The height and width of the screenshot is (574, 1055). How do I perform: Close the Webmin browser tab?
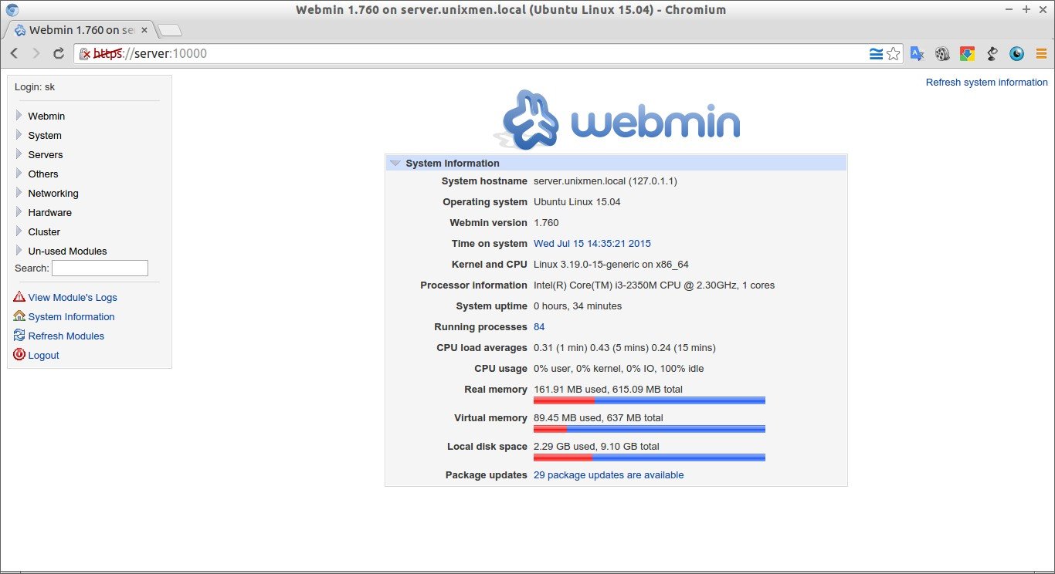tap(144, 30)
